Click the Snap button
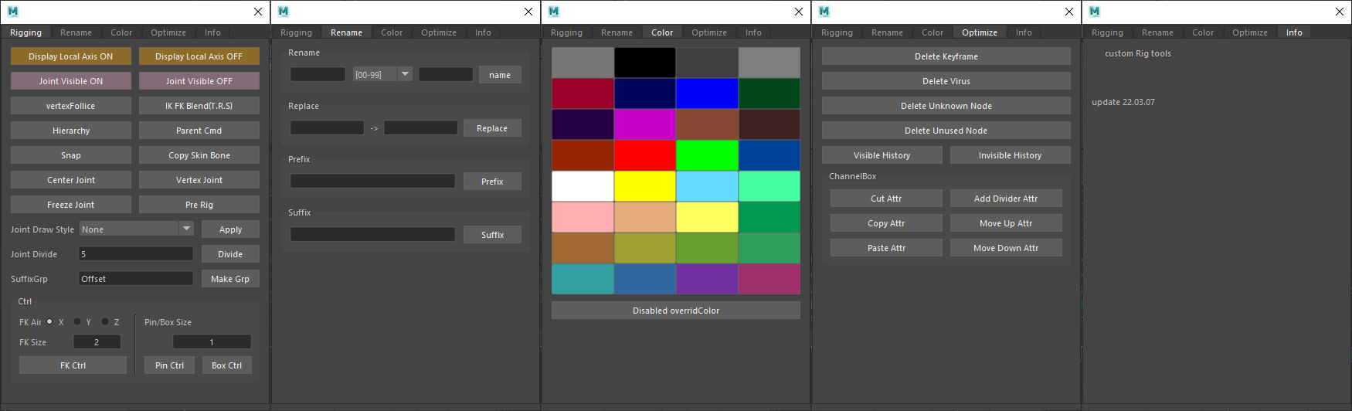Viewport: 1352px width, 411px height. coord(70,155)
